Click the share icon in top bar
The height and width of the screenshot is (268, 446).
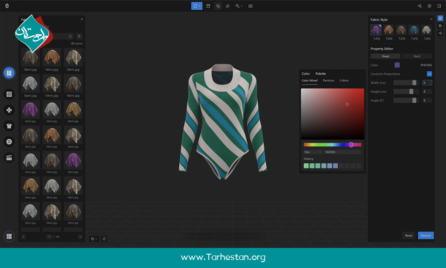pos(420,6)
